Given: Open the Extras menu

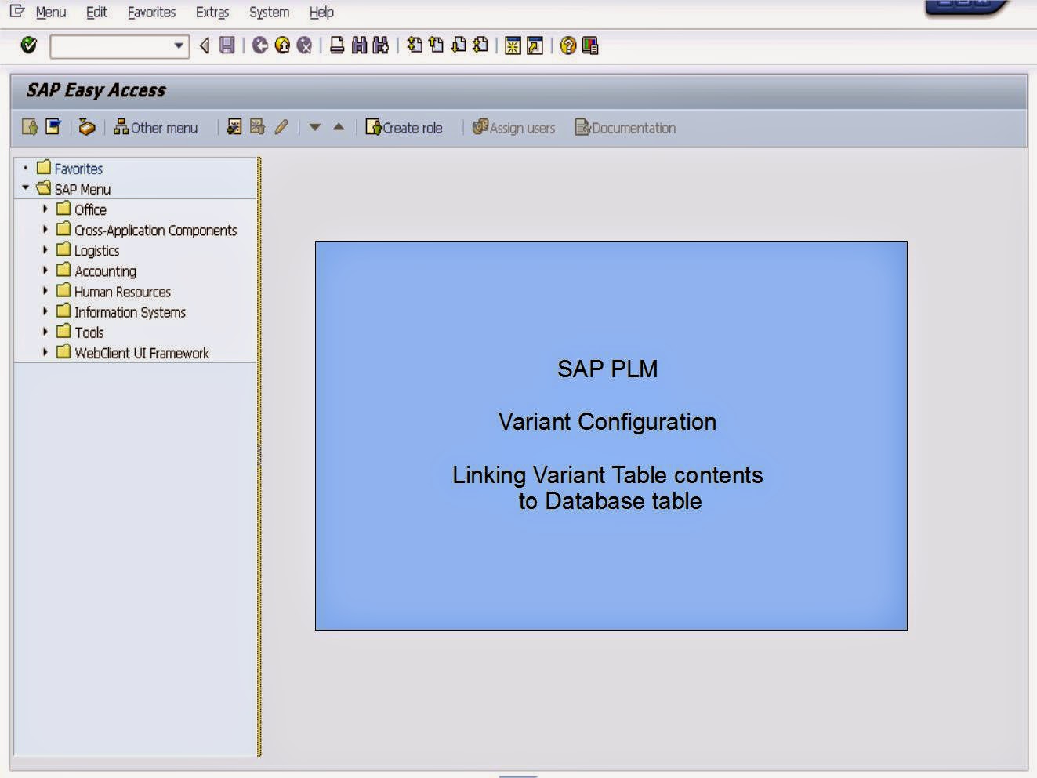Looking at the screenshot, I should (212, 12).
